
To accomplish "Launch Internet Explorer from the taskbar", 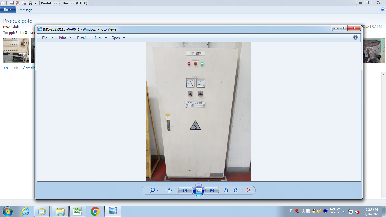I will [x=25, y=211].
